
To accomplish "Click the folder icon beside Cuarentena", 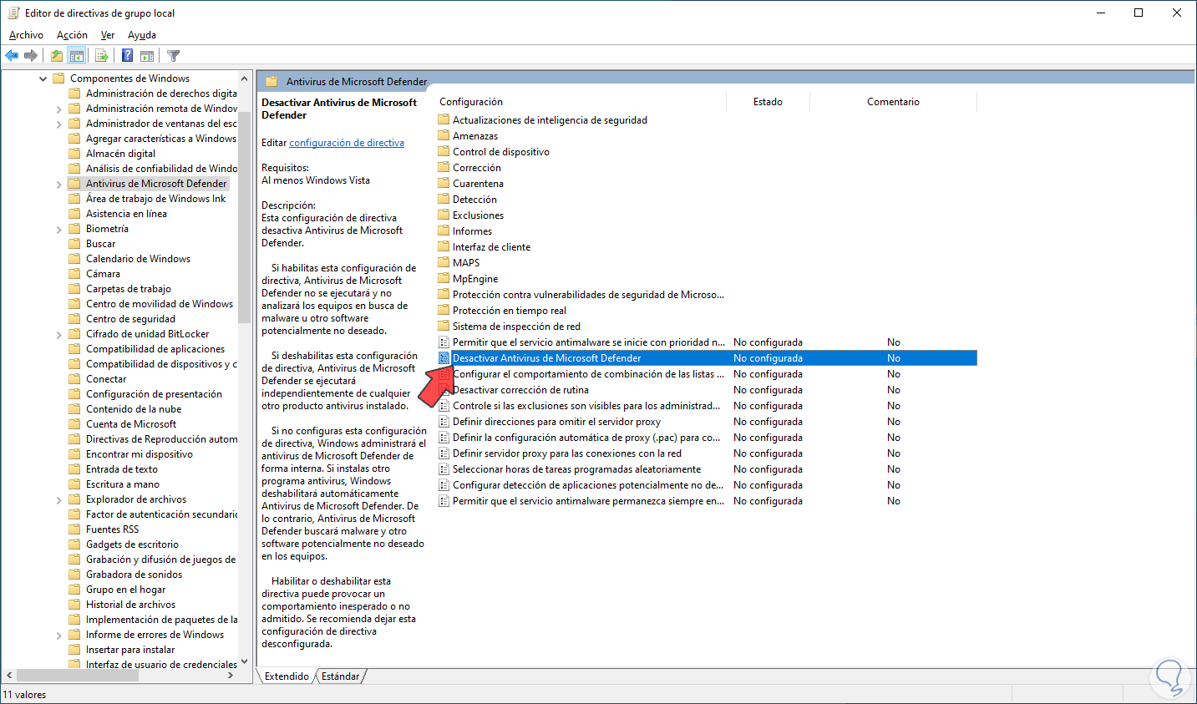I will (444, 184).
